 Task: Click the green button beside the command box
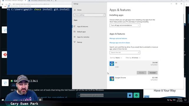click(136, 95)
